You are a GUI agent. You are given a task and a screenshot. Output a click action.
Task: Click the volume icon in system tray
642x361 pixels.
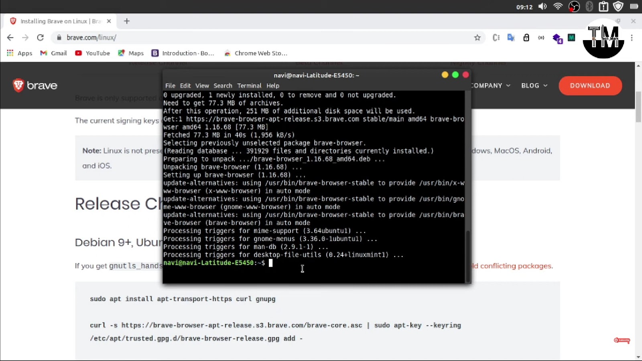click(542, 6)
